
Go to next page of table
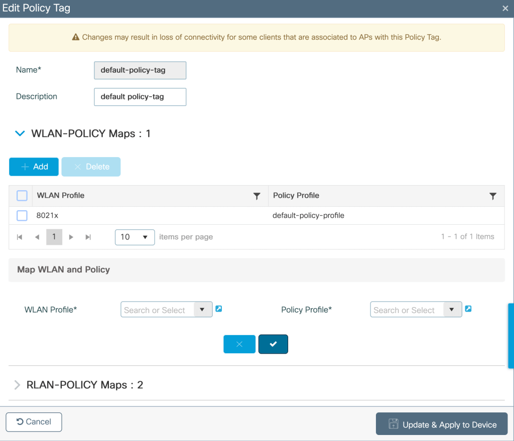coord(71,237)
